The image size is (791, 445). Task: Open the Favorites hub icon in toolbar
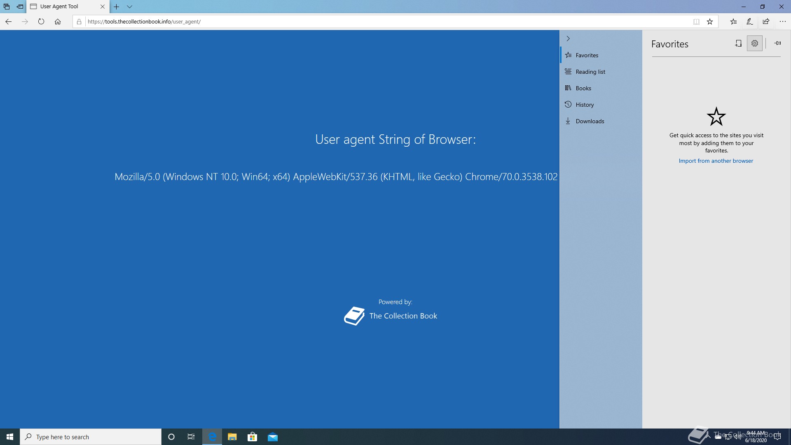[733, 21]
